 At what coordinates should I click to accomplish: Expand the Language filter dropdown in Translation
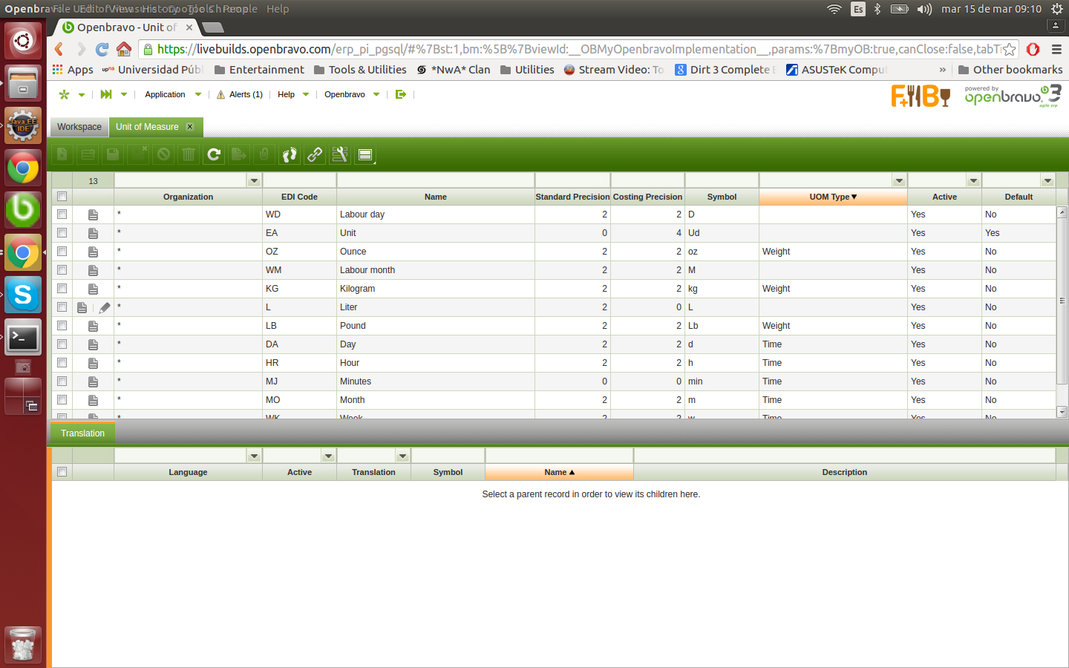pos(254,456)
